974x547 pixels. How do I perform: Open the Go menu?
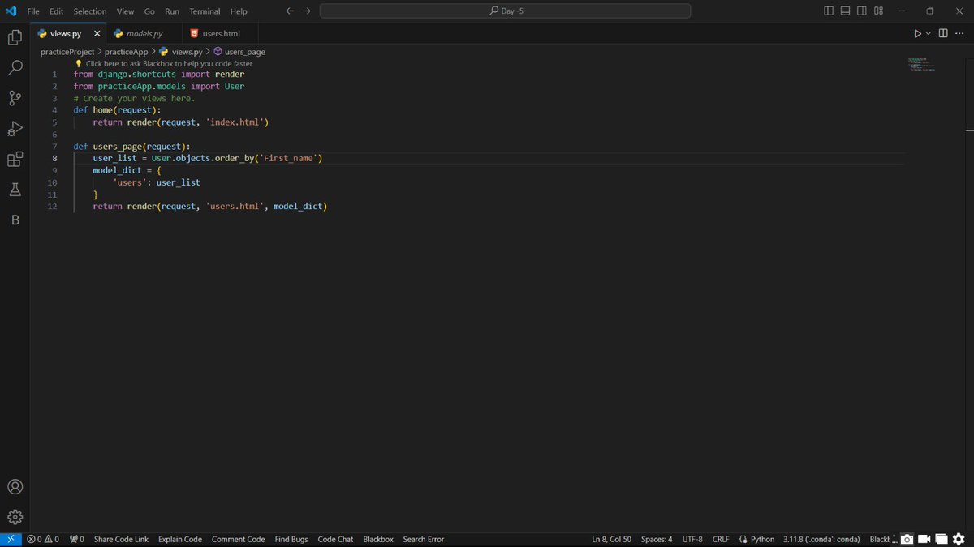(x=149, y=11)
